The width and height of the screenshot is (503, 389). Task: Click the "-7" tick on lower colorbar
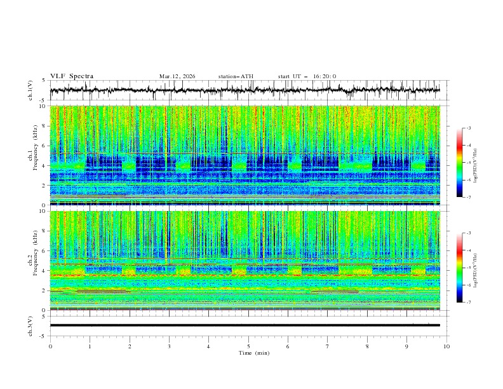(469, 303)
